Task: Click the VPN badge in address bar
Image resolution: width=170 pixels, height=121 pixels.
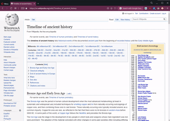Action: tap(23, 9)
